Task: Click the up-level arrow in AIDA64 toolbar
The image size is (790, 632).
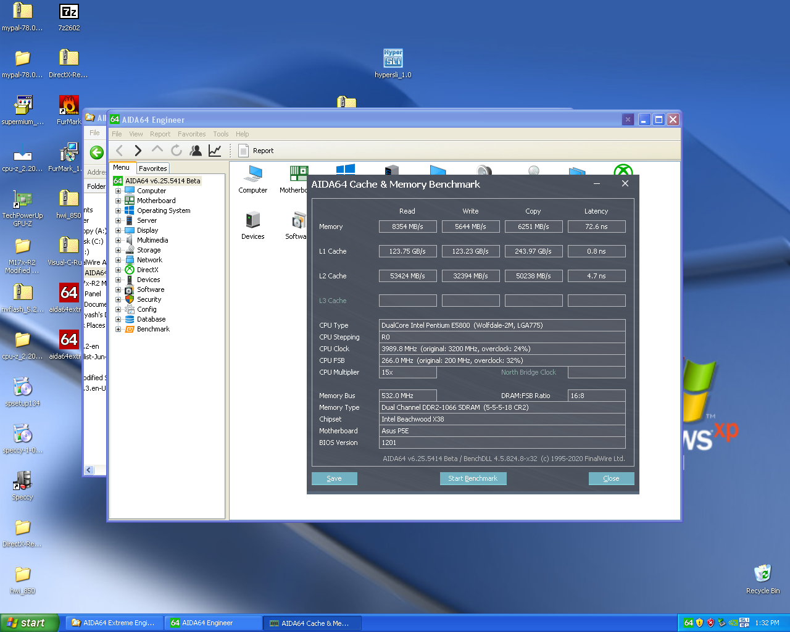Action: [x=157, y=150]
